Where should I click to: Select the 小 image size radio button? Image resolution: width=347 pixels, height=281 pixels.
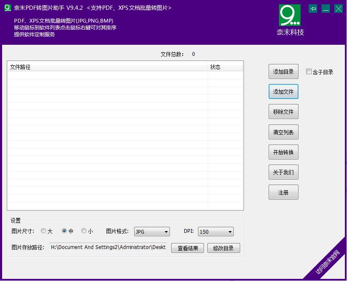click(x=83, y=231)
